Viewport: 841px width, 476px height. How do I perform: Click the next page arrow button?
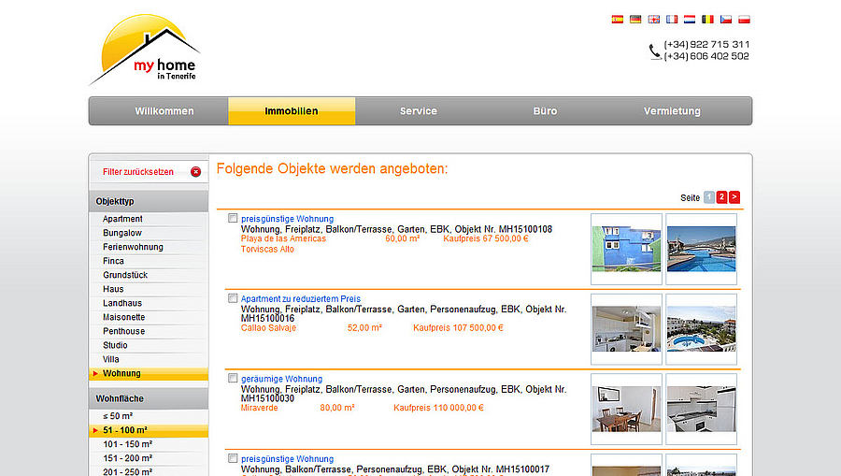734,197
